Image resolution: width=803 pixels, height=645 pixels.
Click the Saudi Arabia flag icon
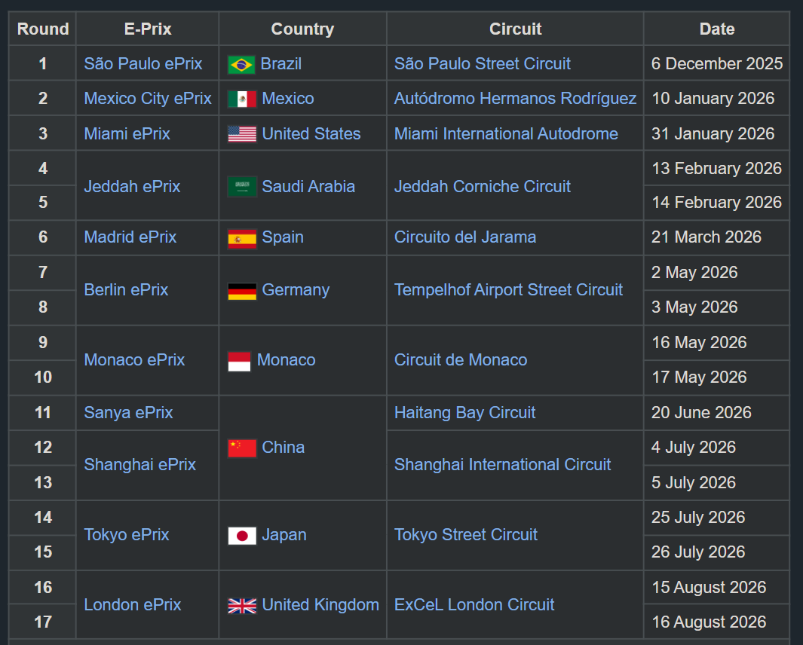pos(242,187)
